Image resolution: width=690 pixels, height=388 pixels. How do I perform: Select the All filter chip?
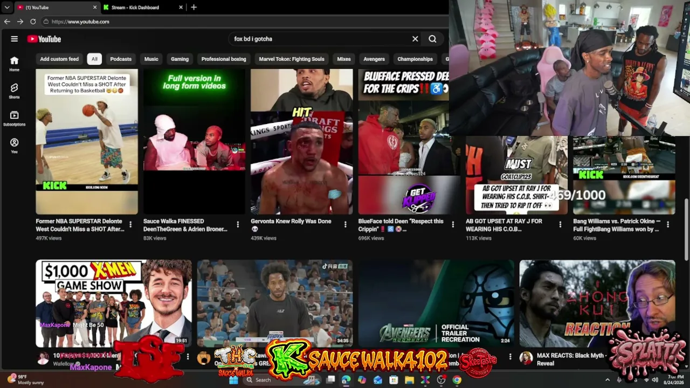tap(94, 59)
